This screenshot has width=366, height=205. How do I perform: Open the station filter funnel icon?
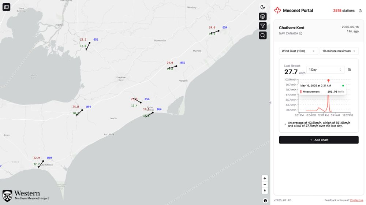(x=262, y=26)
